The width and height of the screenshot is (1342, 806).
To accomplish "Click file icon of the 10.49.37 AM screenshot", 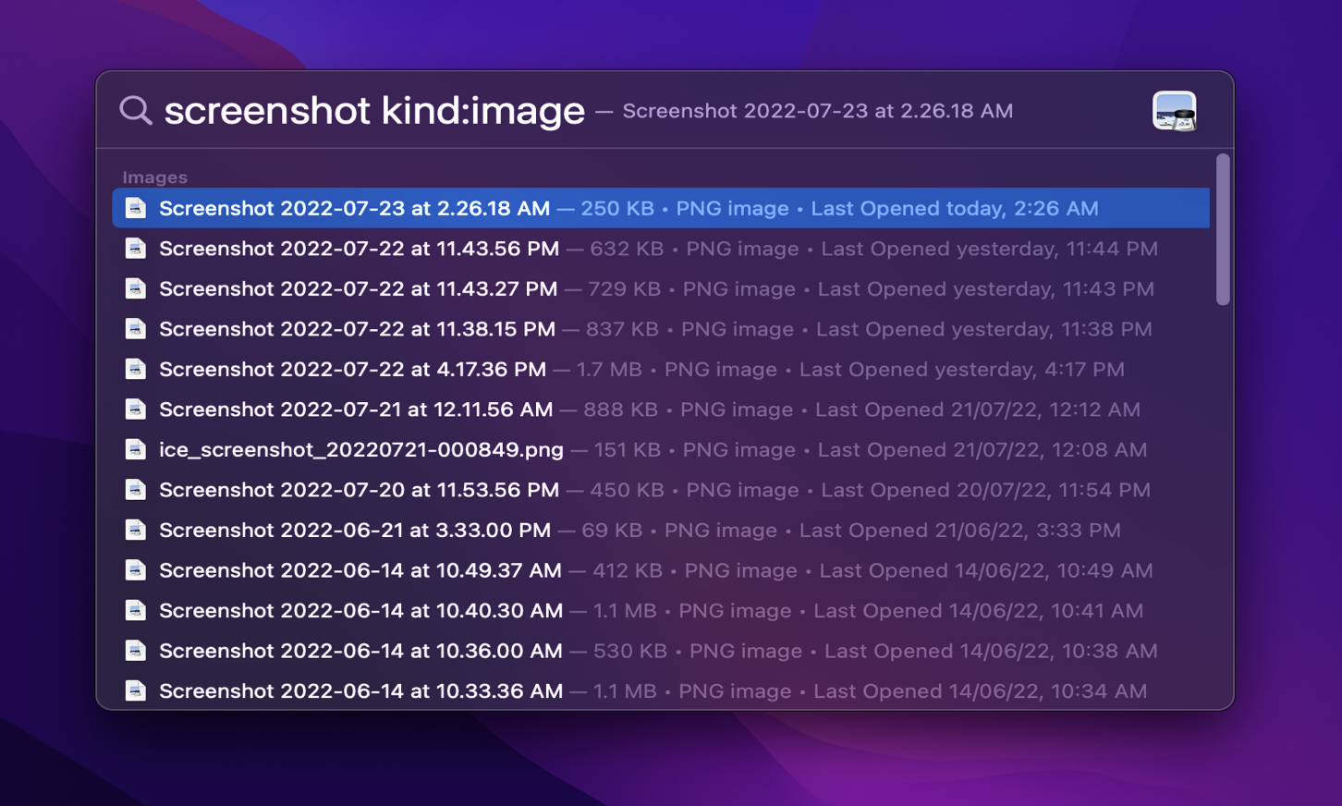I will click(136, 570).
